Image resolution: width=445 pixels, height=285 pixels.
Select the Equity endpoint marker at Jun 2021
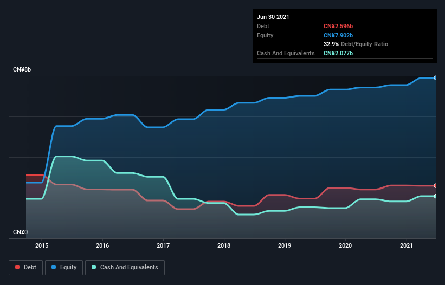pyautogui.click(x=436, y=77)
